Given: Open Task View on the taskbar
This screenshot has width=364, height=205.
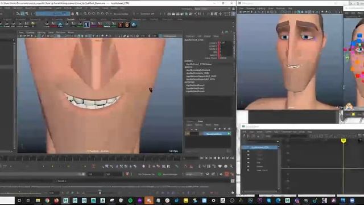Looking at the screenshot, I should click(x=28, y=200).
